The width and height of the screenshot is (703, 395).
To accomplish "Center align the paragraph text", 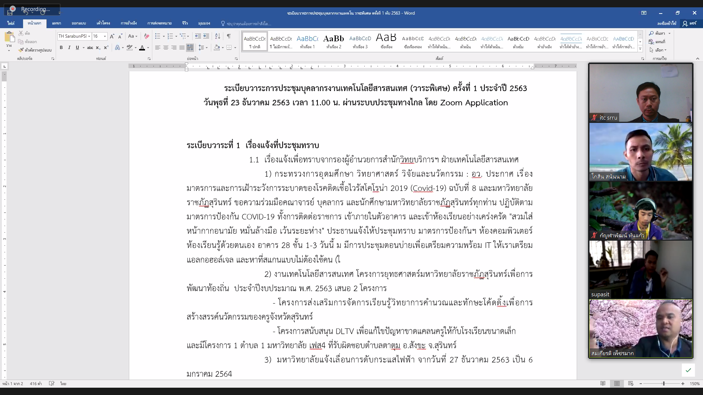I will click(166, 48).
